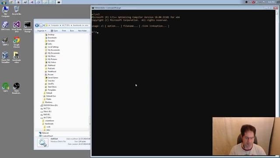Select Computer in the address bar breadcrumb

[x=55, y=25]
